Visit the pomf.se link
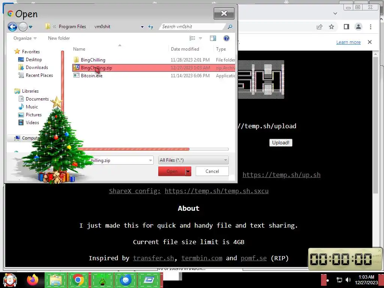Viewport: 384px width, 288px height. (x=253, y=258)
